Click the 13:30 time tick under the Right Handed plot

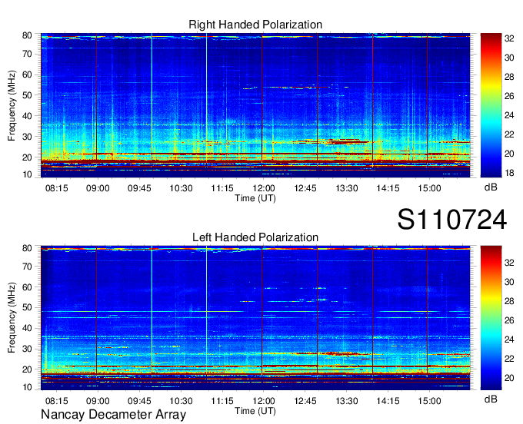tap(347, 188)
